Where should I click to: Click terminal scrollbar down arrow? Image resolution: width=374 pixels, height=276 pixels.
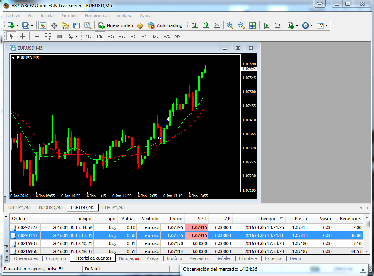click(x=367, y=251)
